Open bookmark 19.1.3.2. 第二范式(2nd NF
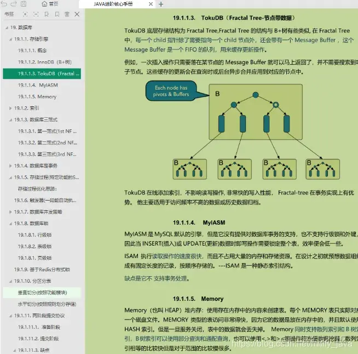Viewport: 358px width, 354px height. coord(48,142)
